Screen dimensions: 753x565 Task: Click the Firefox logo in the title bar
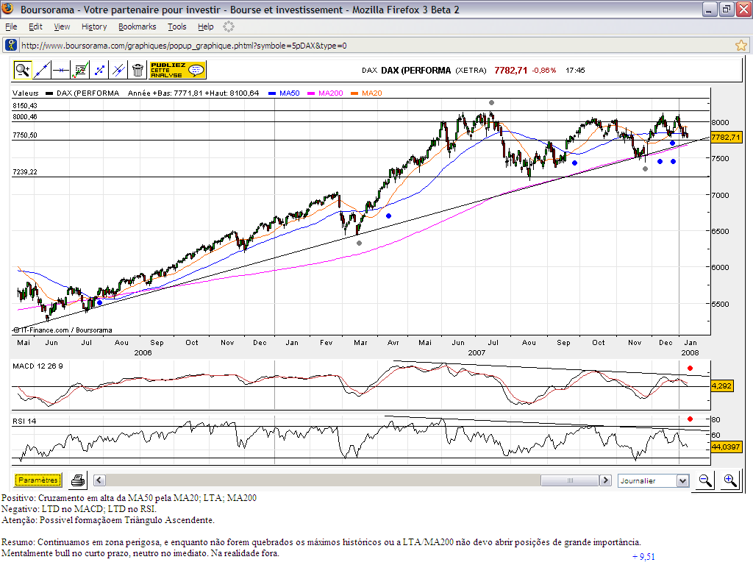[8, 9]
